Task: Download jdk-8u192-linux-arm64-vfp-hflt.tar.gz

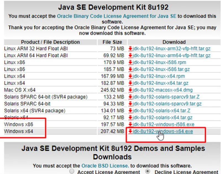Action: point(171,56)
